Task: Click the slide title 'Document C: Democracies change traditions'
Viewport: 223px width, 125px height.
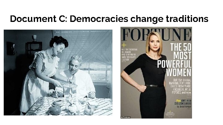Action: click(x=109, y=19)
